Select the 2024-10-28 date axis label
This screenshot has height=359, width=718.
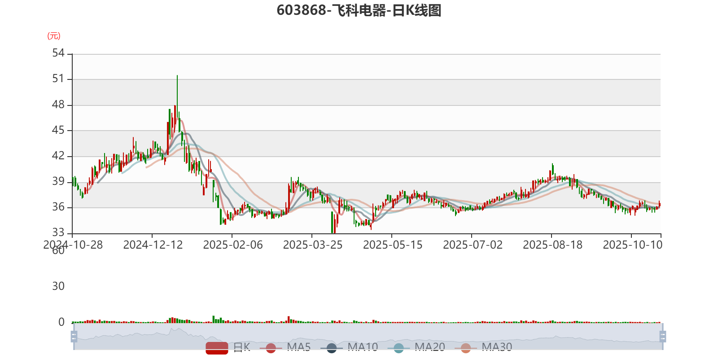pyautogui.click(x=73, y=245)
